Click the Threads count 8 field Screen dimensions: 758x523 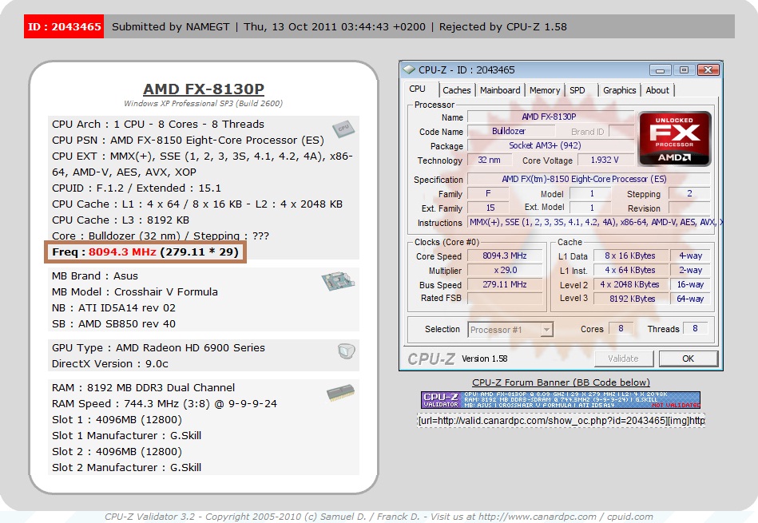tap(695, 329)
